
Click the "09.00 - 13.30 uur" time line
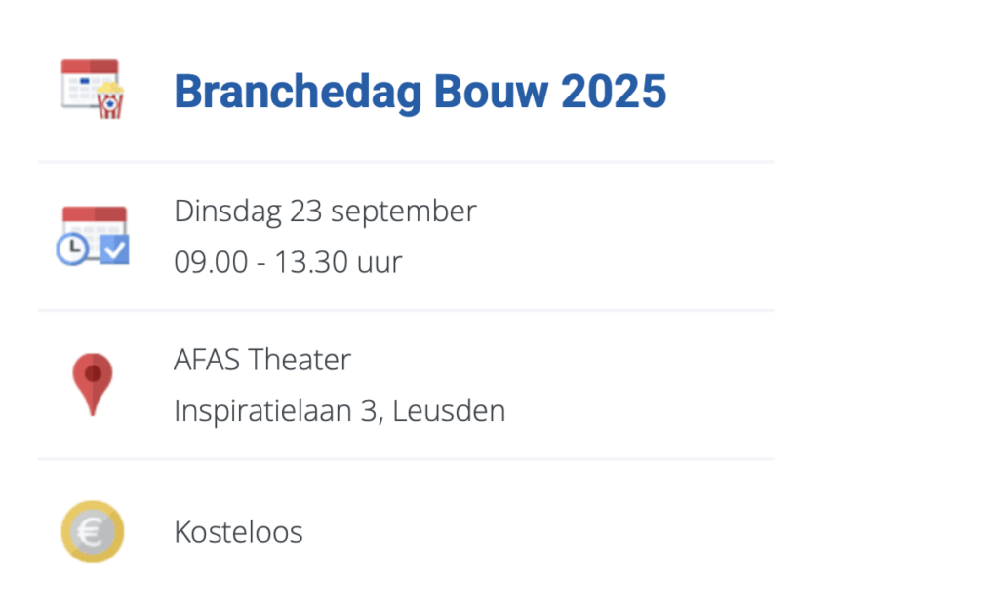[x=288, y=262]
